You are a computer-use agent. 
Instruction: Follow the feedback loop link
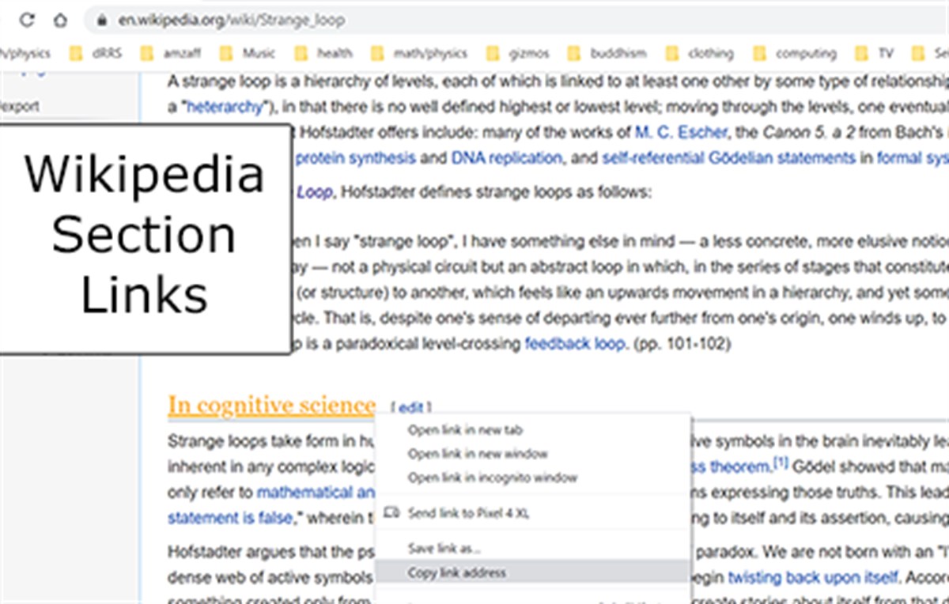coord(576,344)
